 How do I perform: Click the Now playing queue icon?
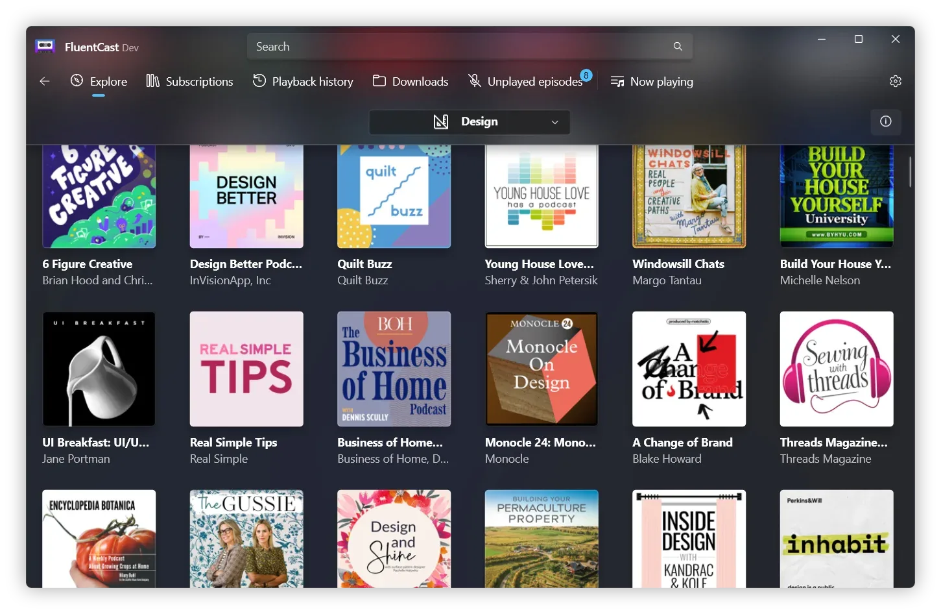tap(617, 81)
